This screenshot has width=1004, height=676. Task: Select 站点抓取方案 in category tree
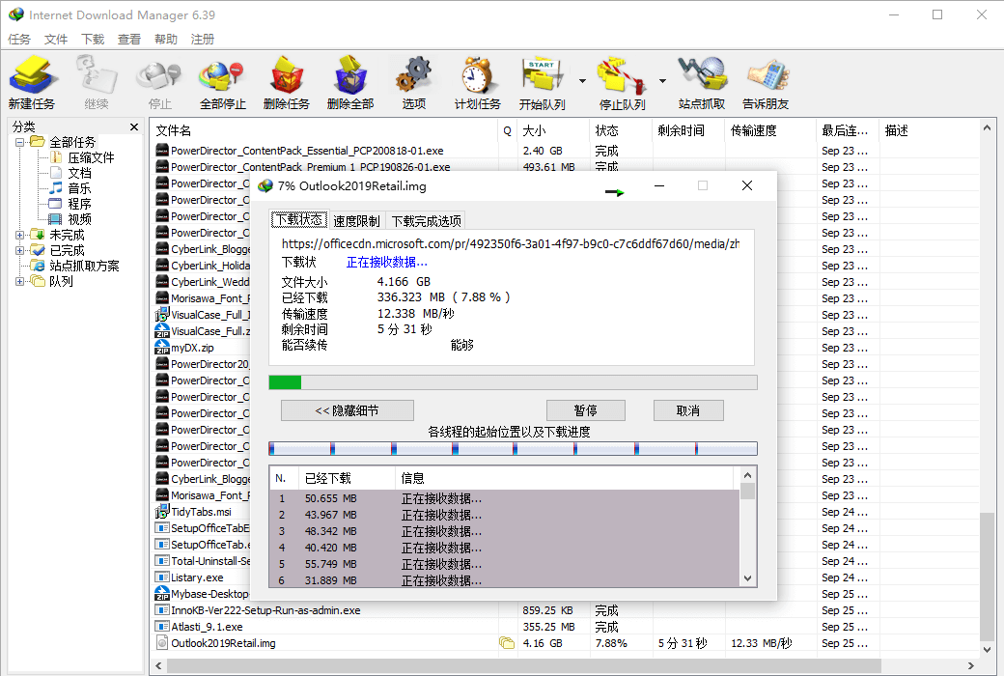pyautogui.click(x=84, y=266)
